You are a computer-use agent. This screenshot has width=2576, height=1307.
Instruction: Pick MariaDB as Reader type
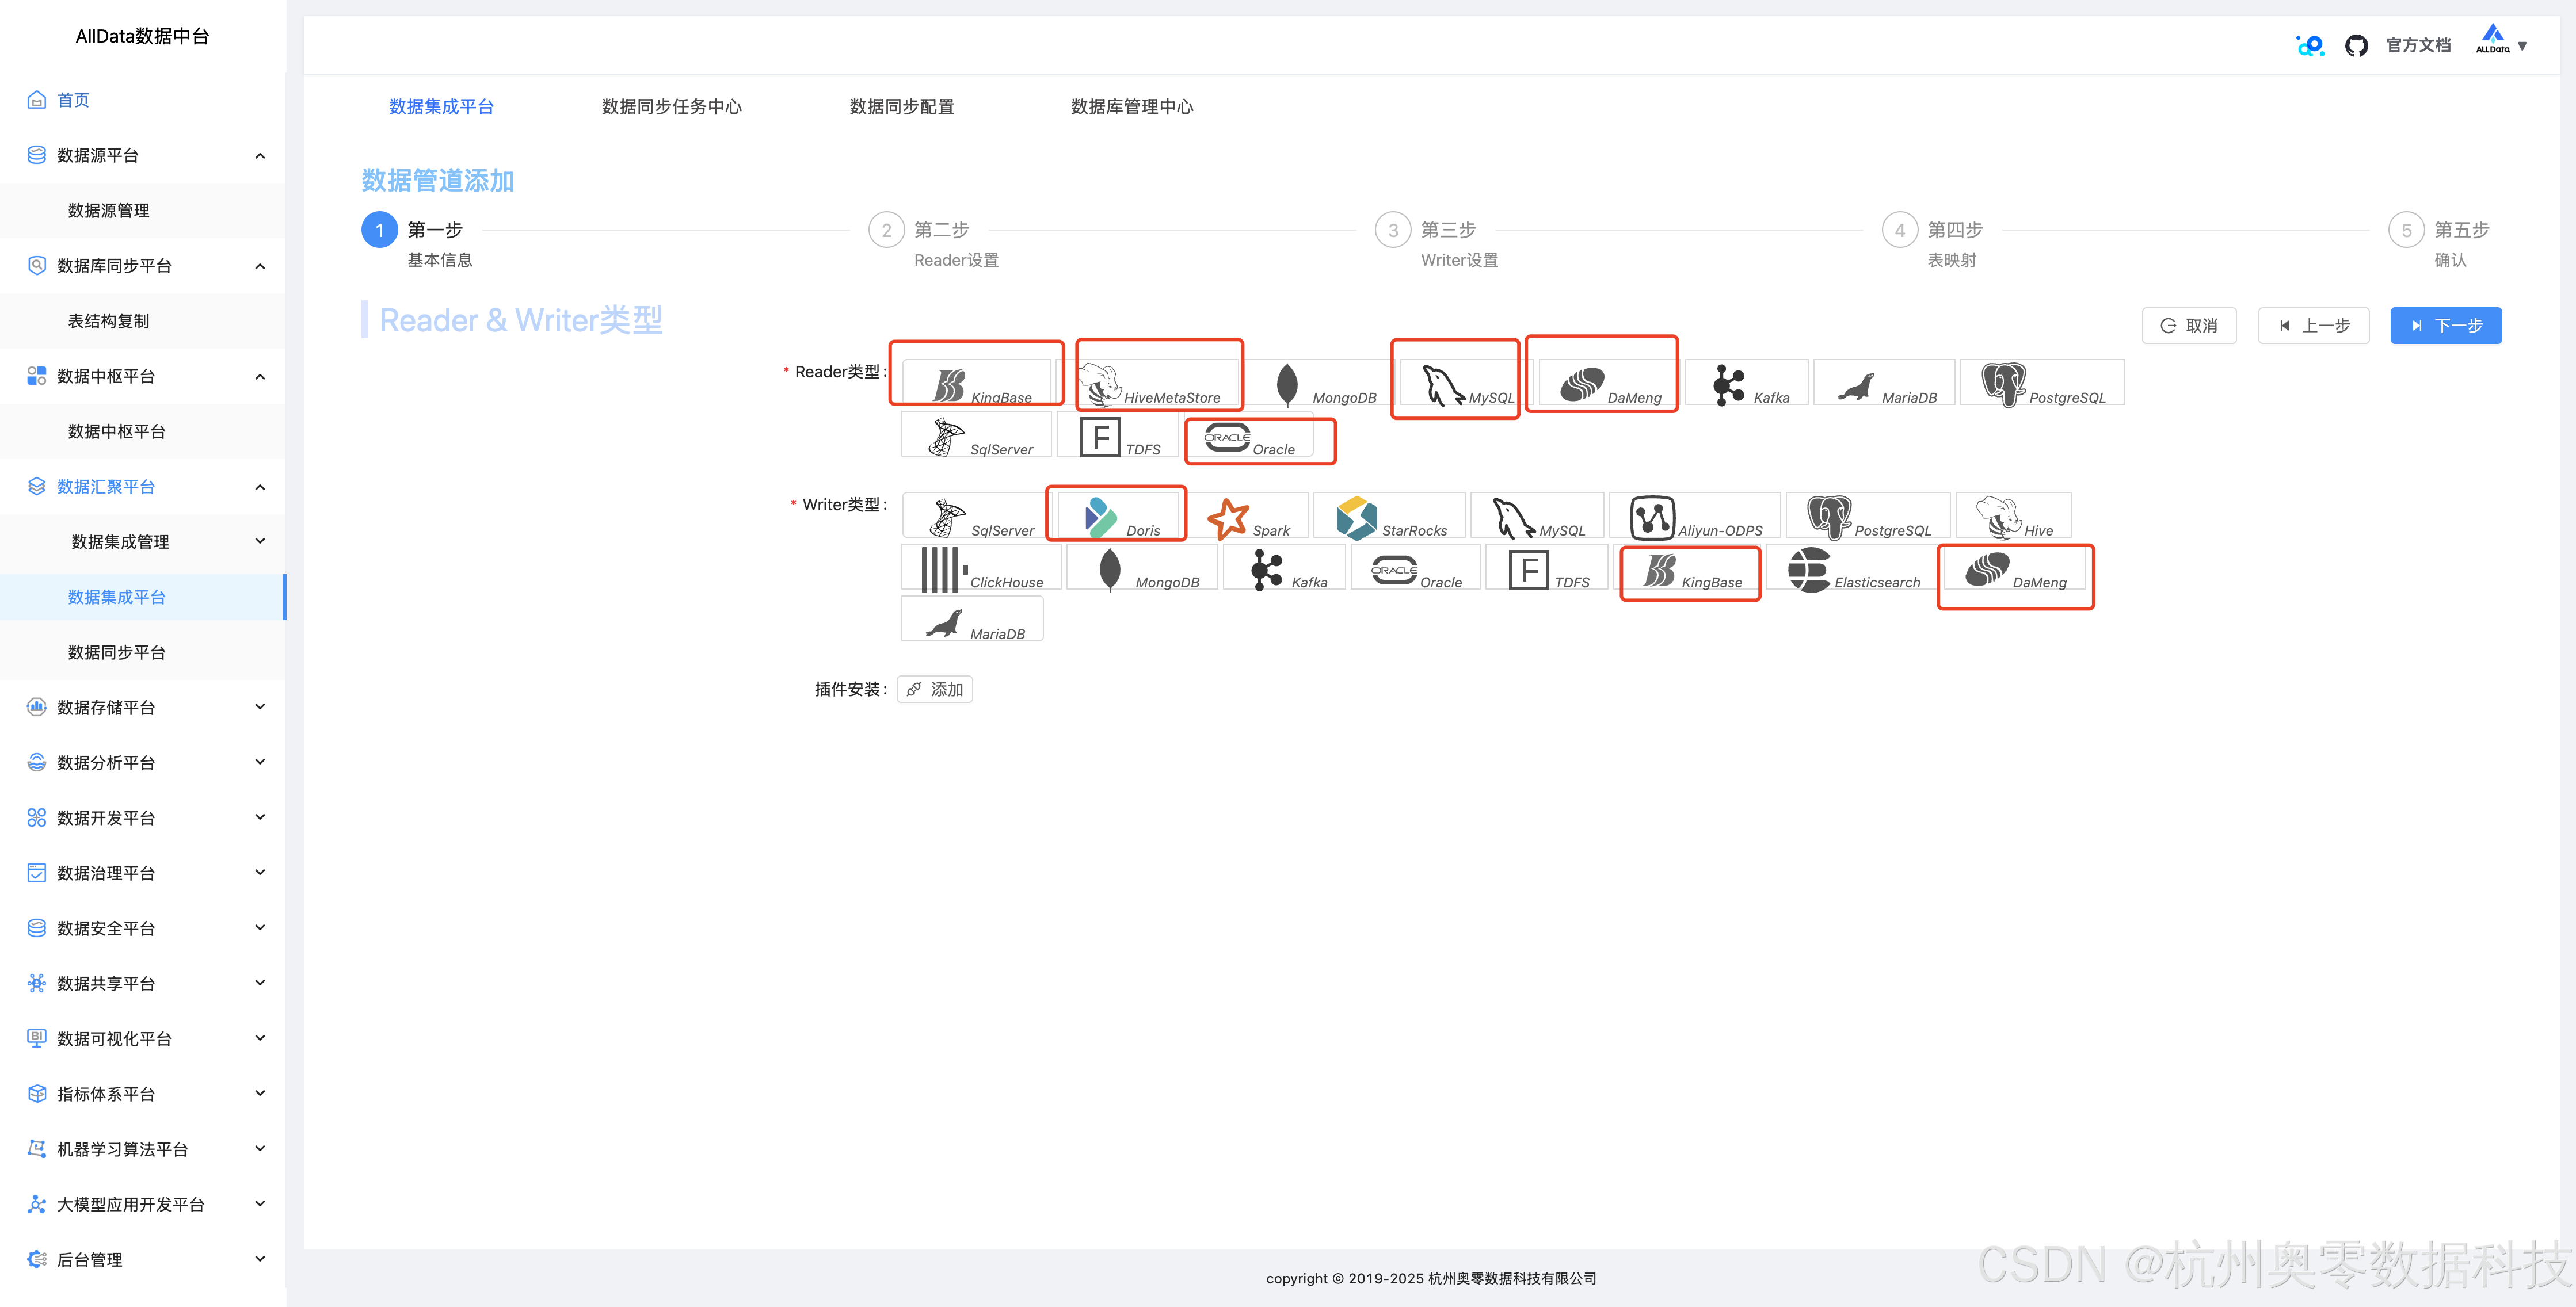click(x=1883, y=383)
